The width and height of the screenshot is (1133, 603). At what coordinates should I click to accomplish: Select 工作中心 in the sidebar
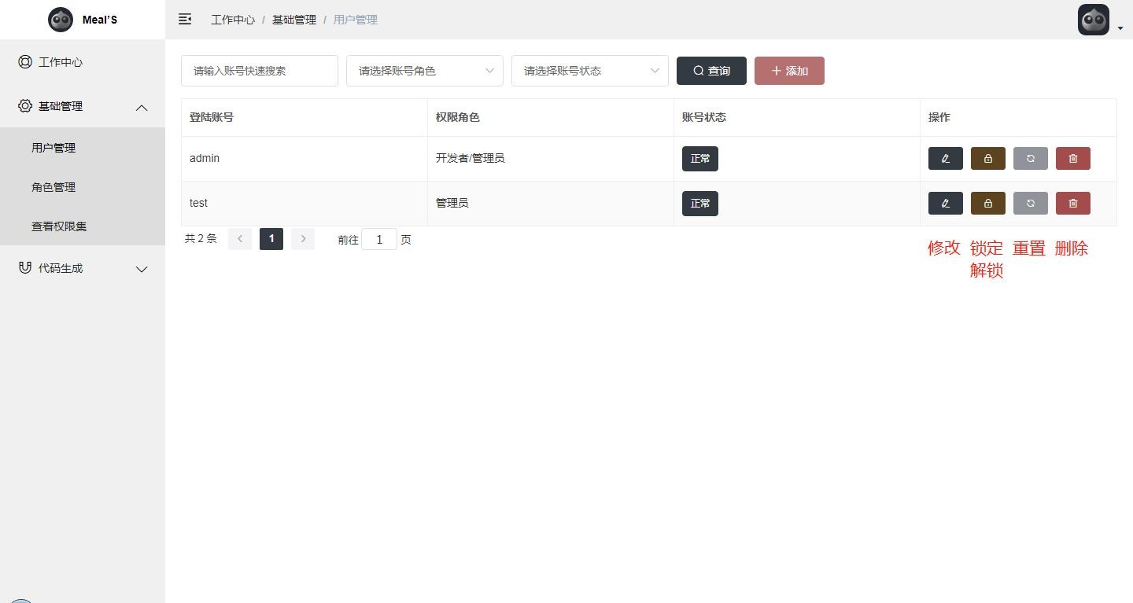point(61,62)
